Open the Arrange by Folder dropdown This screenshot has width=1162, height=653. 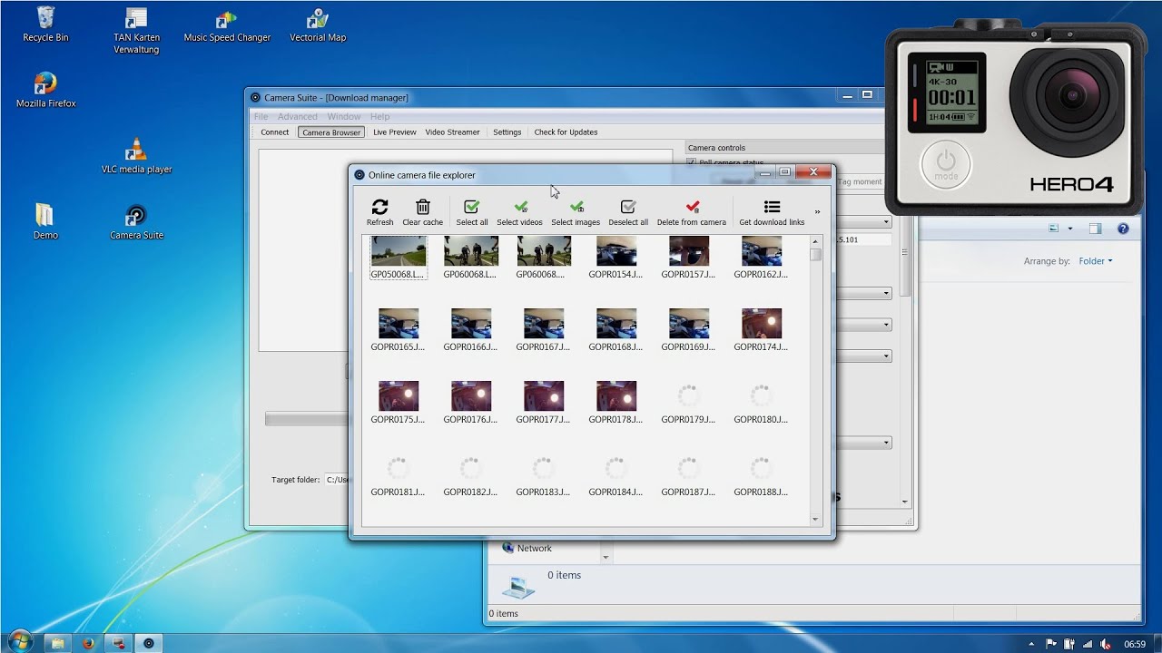click(1096, 261)
